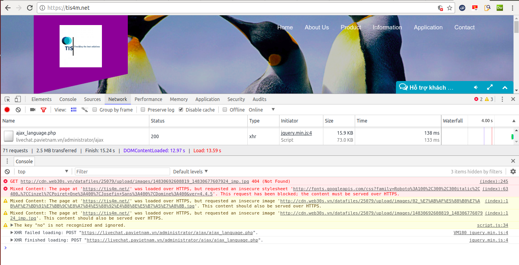The width and height of the screenshot is (519, 265).
Task: Click the warnings count indicator
Action: coord(489,99)
